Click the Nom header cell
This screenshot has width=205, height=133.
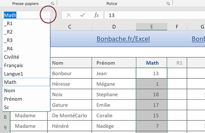click(x=71, y=63)
